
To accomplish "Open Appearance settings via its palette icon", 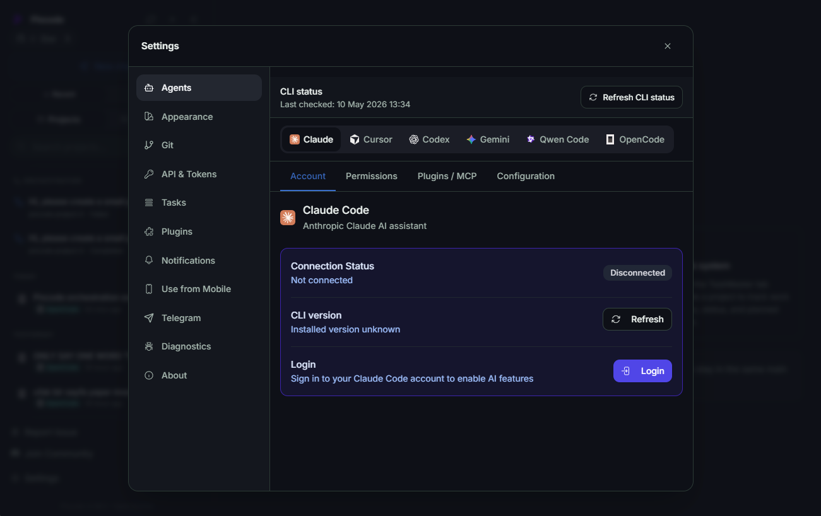I will [149, 117].
